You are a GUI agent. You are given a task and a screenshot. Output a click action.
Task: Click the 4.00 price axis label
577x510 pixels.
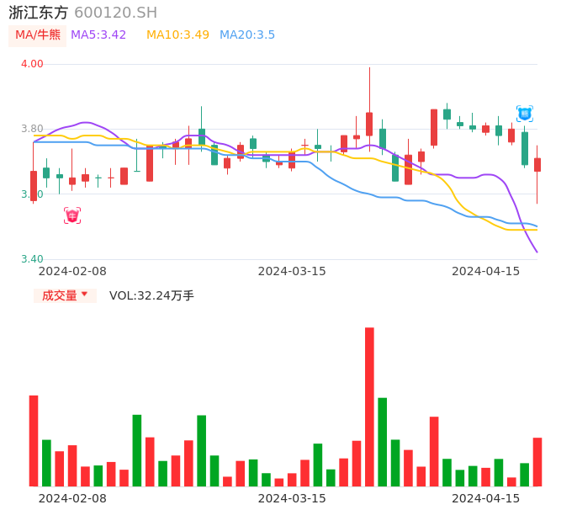(32, 64)
